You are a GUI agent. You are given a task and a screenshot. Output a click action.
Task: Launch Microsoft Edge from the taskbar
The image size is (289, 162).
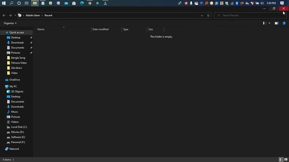click(82, 3)
